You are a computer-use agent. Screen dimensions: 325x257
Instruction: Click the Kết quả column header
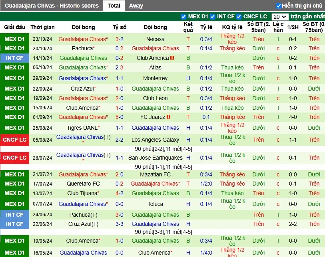pyautogui.click(x=188, y=27)
